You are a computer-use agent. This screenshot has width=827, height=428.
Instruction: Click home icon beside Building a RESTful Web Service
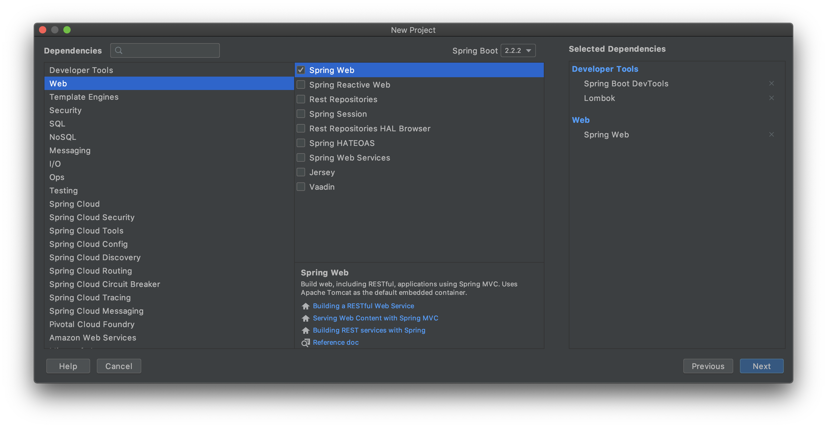(305, 306)
